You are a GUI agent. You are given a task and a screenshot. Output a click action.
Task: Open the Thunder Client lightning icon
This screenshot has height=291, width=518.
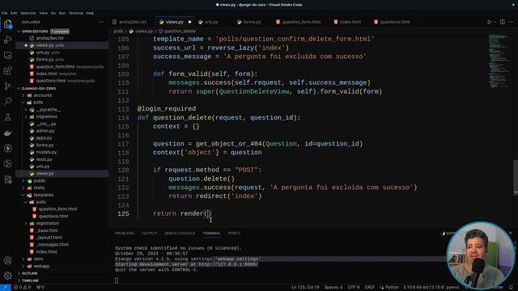pyautogui.click(x=7, y=149)
